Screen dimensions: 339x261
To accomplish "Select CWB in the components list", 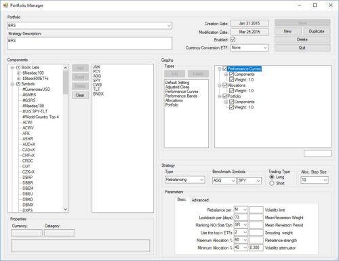I will click(98, 85).
